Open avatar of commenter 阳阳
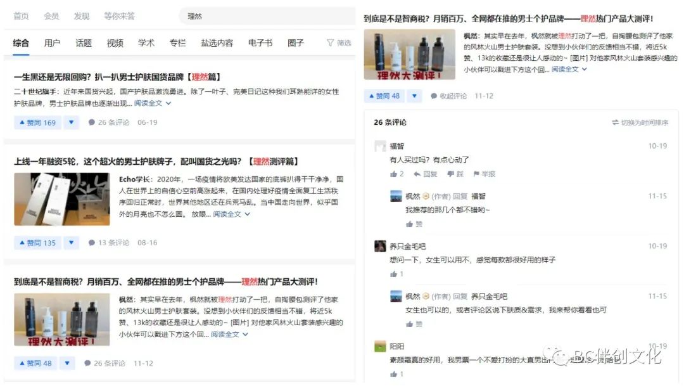Viewport: 684px width, 386px height. tap(381, 346)
